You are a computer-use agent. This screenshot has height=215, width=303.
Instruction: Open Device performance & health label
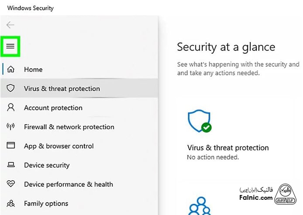tap(69, 185)
